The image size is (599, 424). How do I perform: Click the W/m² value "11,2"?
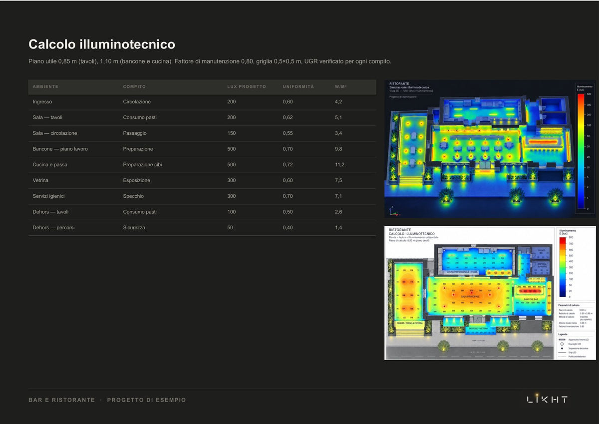point(340,165)
